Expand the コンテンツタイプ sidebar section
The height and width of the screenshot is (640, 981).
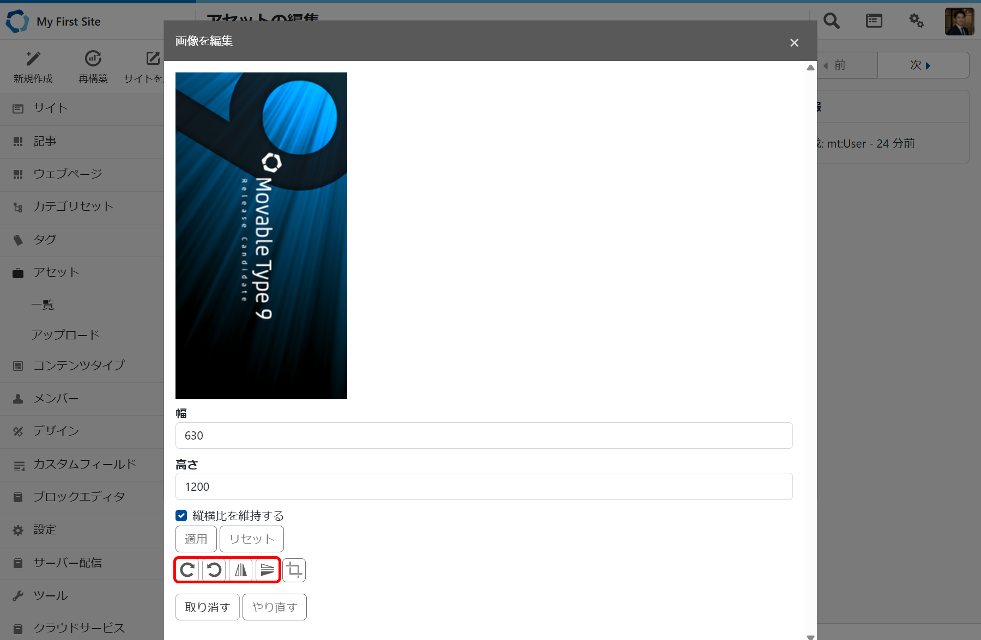tap(79, 365)
